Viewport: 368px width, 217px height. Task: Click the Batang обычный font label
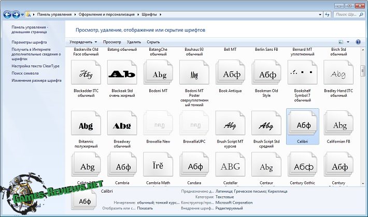tap(122, 50)
